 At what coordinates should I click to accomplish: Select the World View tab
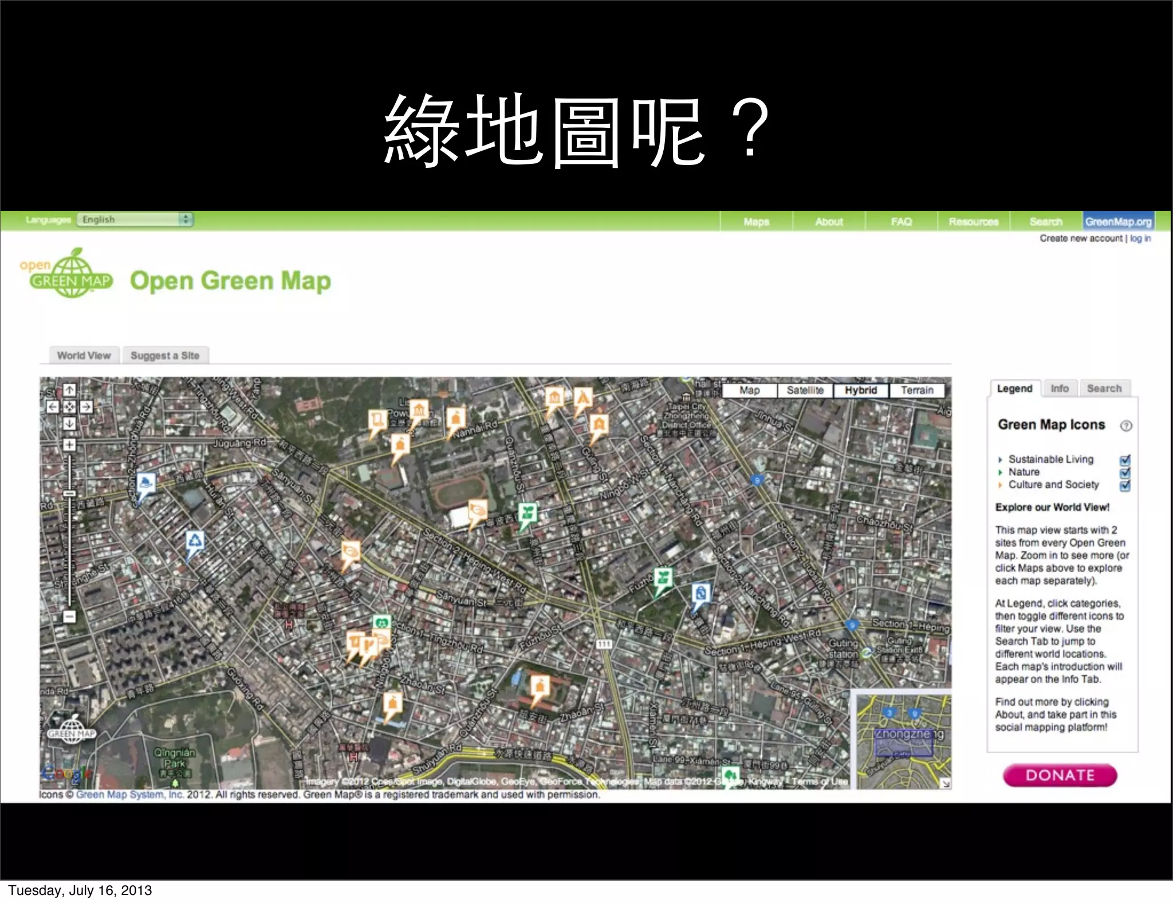pyautogui.click(x=84, y=355)
